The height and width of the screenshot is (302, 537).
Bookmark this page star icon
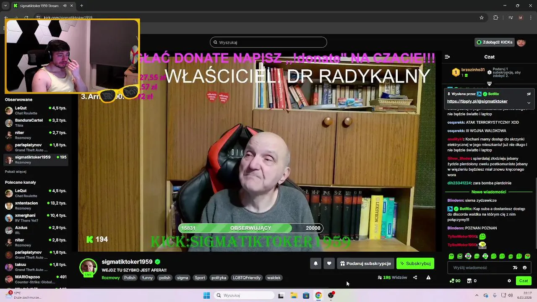pyautogui.click(x=482, y=18)
